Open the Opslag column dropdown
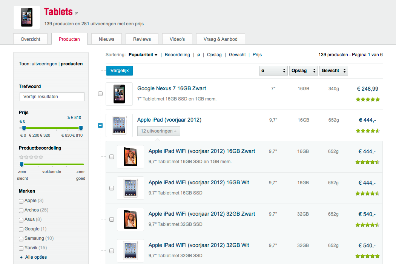This screenshot has height=264, width=396. [303, 71]
